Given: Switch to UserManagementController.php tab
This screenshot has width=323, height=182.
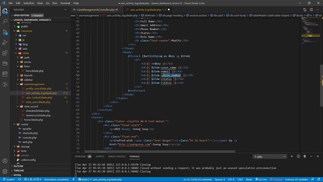Looking at the screenshot, I should click(97, 10).
